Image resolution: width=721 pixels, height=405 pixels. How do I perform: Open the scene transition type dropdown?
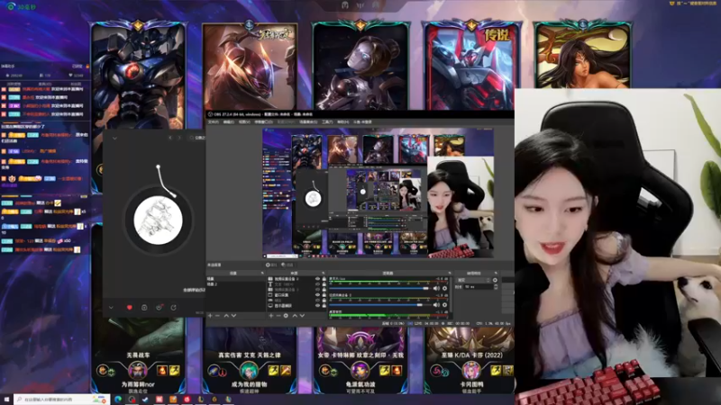point(474,280)
